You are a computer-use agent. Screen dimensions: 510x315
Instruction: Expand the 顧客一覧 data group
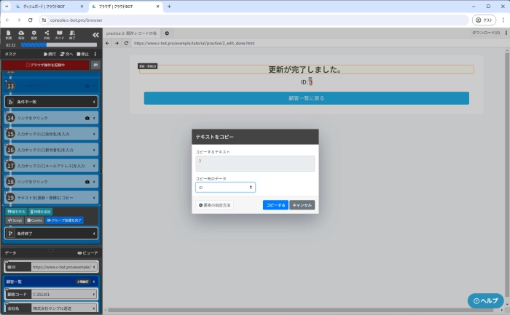(95, 280)
